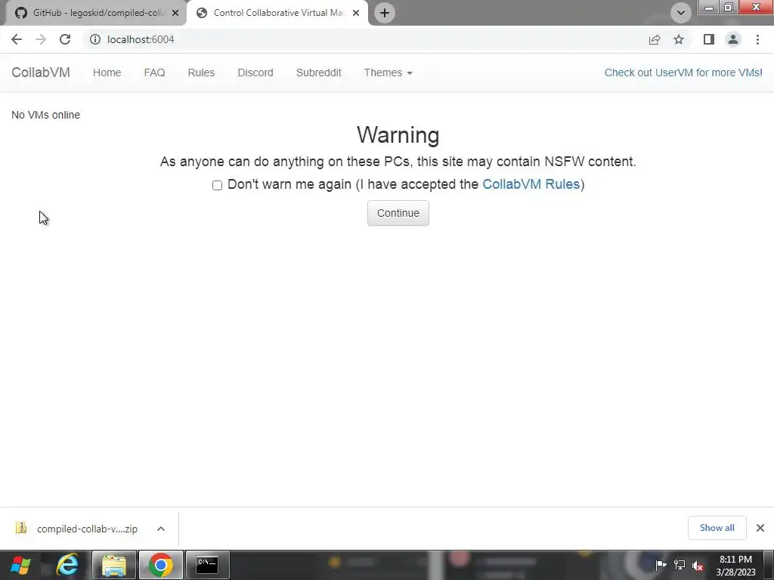774x580 pixels.
Task: Close the Chrome window
Action: 756,8
